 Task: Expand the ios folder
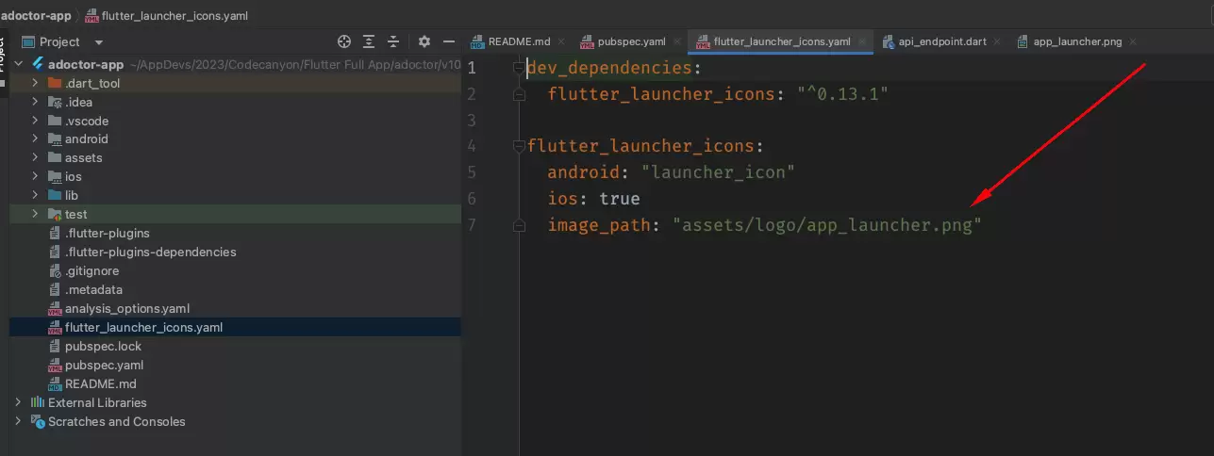point(35,176)
